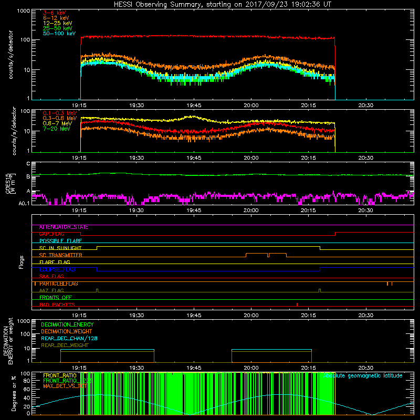
Task: Select the 3-6 keV legend label
Action: click(x=55, y=13)
